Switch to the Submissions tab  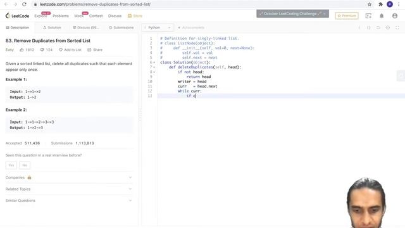[121, 27]
